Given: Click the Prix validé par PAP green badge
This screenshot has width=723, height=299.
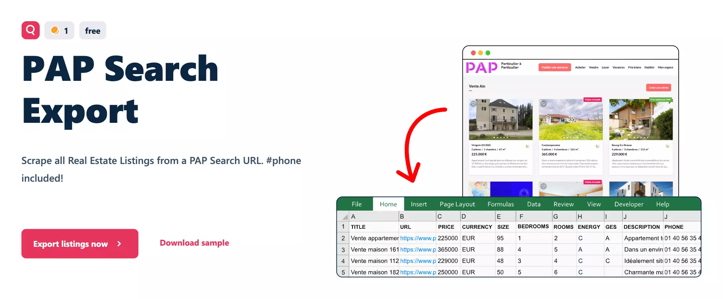Looking at the screenshot, I should tap(661, 100).
